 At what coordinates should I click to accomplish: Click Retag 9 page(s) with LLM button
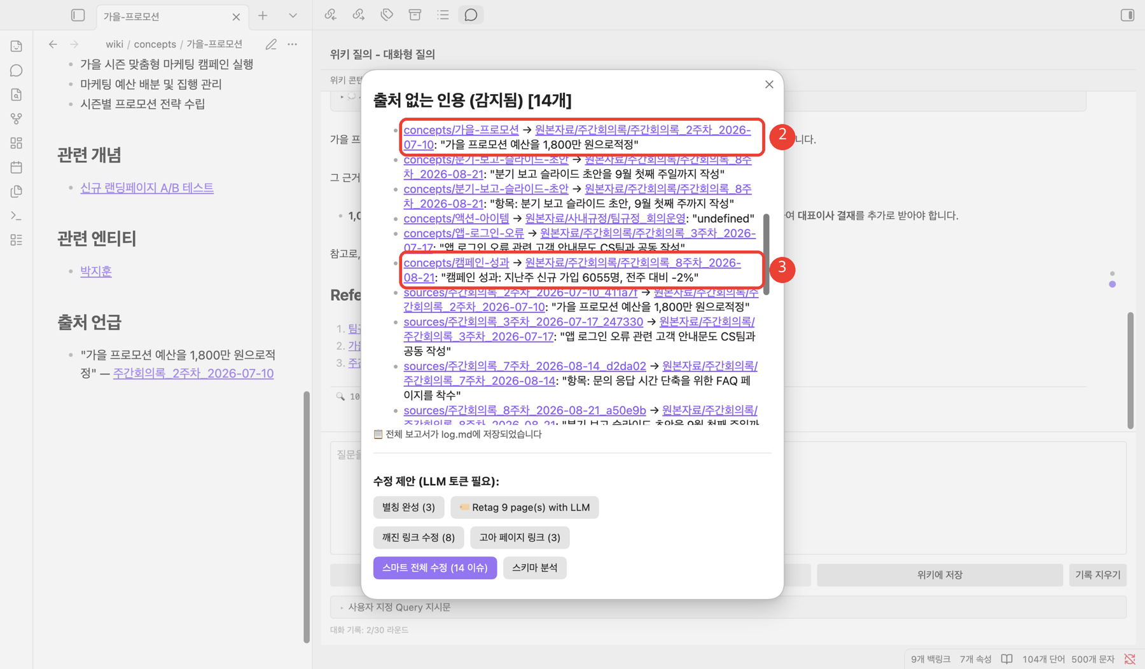(x=524, y=507)
